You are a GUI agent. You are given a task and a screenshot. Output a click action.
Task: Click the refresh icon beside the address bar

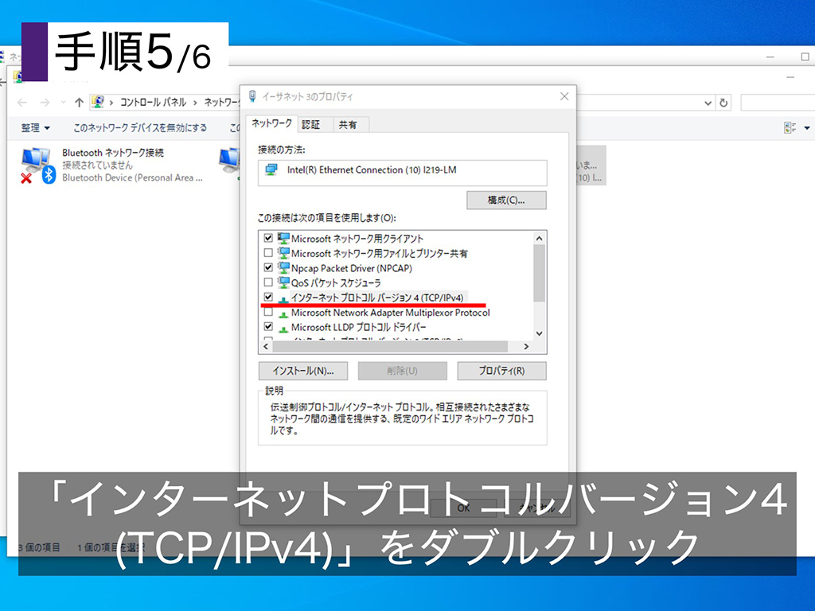[723, 102]
